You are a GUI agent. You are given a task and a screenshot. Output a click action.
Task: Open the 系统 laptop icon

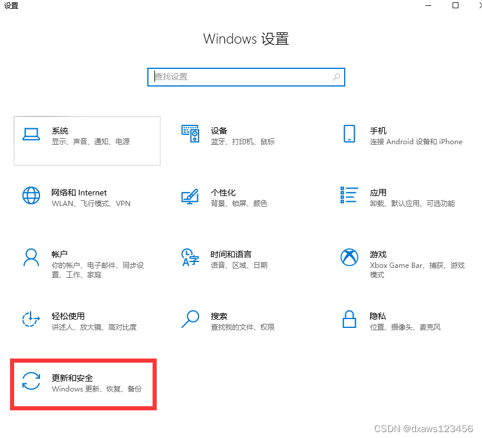click(x=31, y=134)
